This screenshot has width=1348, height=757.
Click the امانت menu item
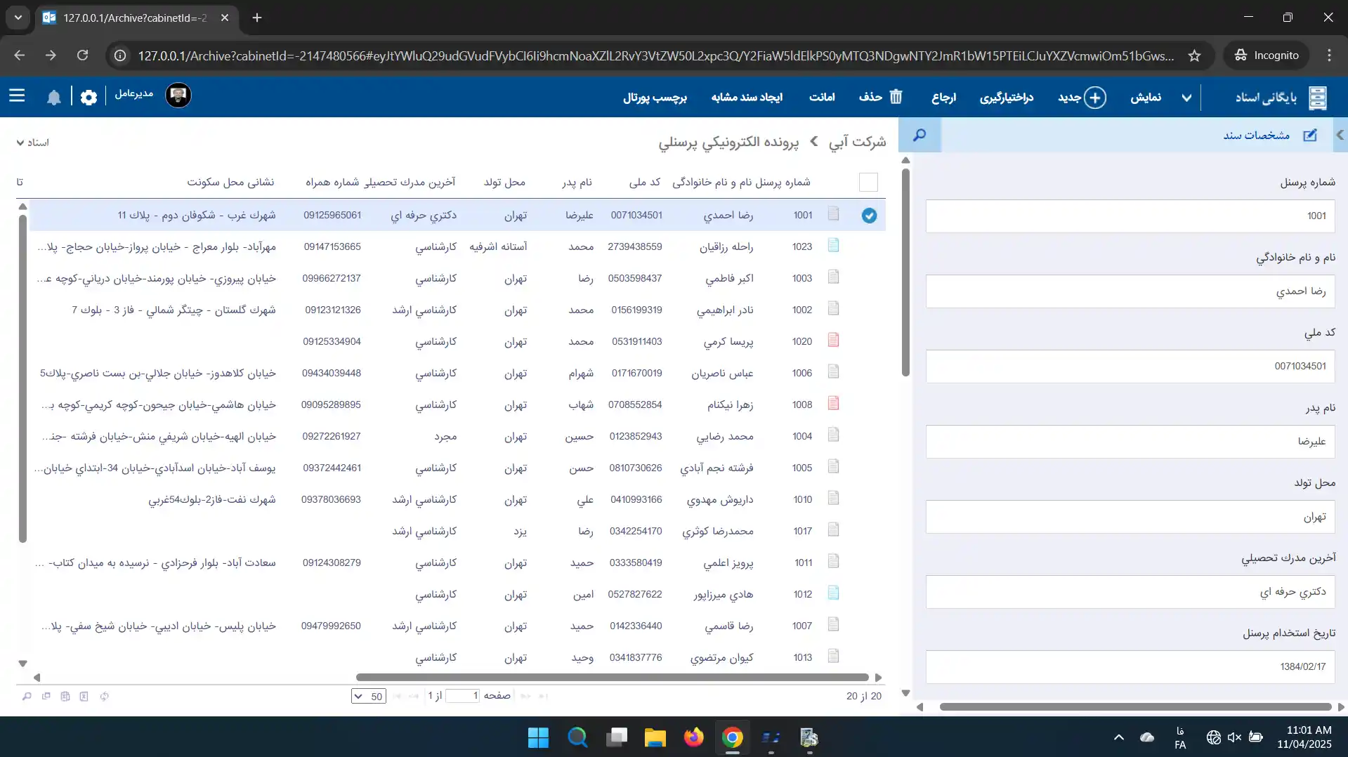click(821, 97)
